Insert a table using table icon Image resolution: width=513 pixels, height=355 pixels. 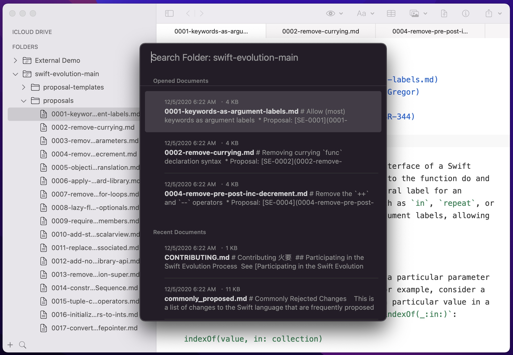[x=391, y=13]
